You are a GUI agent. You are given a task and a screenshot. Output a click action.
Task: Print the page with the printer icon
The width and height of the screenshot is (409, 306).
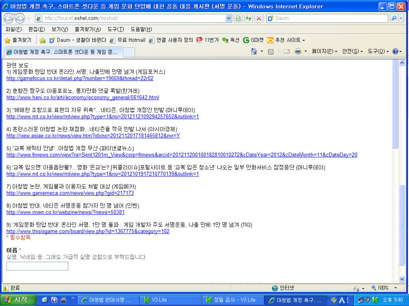tap(298, 51)
